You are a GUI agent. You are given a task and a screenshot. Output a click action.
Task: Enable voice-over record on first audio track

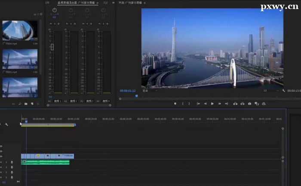12,162
